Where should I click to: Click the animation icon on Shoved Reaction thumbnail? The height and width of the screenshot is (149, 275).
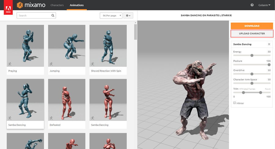click(x=93, y=64)
